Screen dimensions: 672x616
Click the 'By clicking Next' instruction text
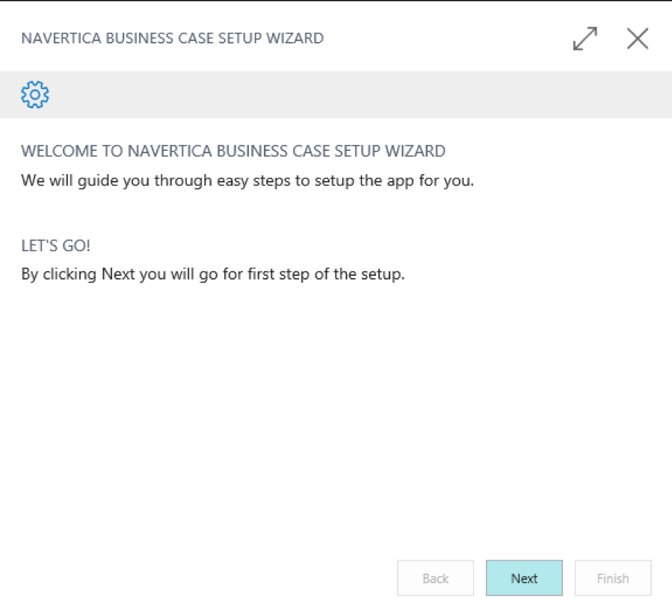(213, 274)
